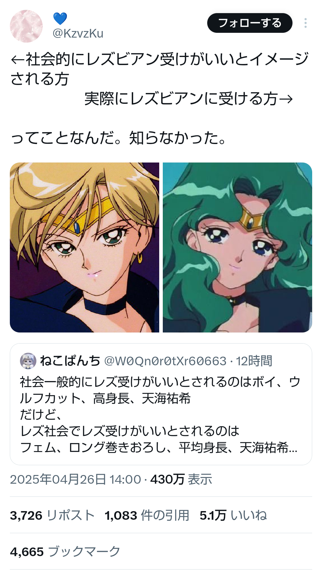Tap the ねこぱんち display name

point(70,361)
